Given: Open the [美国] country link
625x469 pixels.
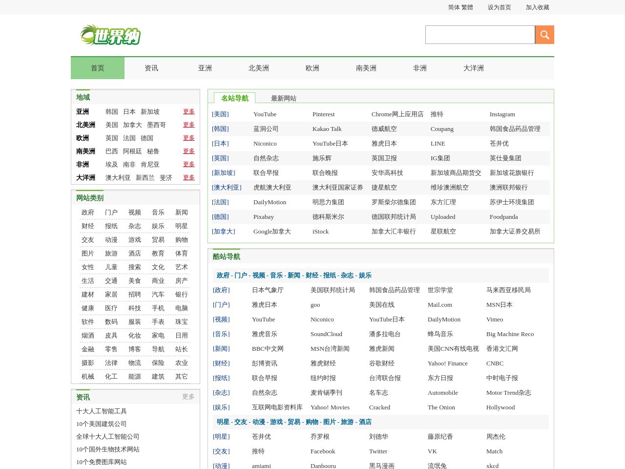Looking at the screenshot, I should 220,114.
